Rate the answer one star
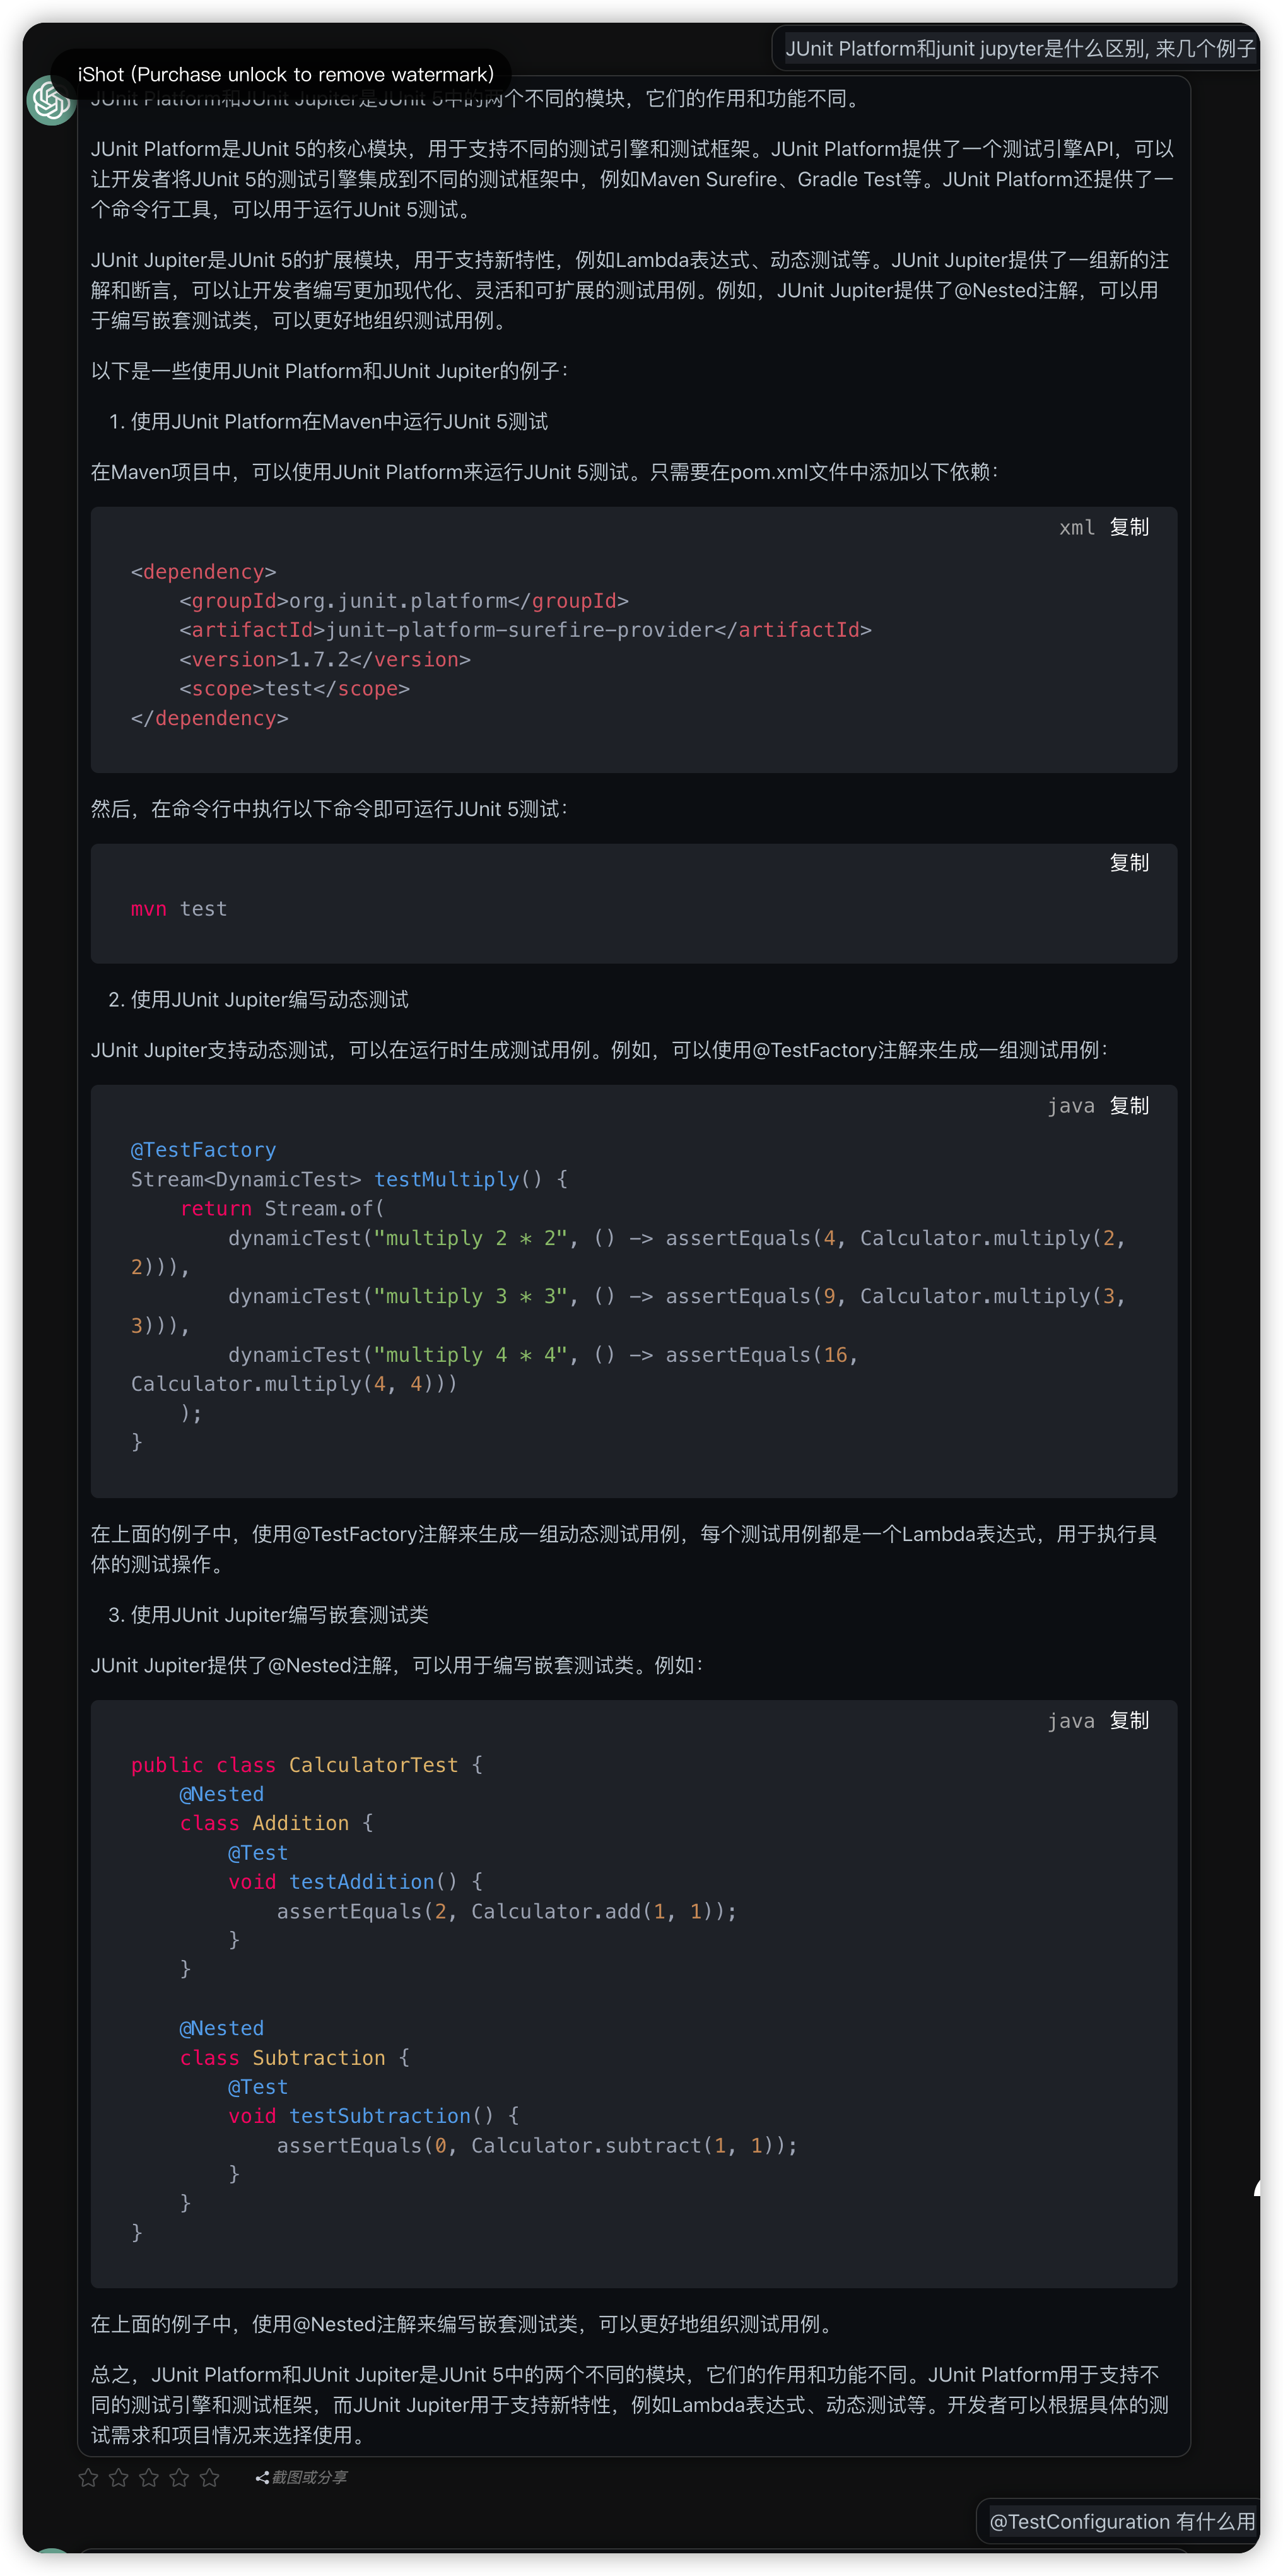The width and height of the screenshot is (1283, 2576). point(89,2477)
